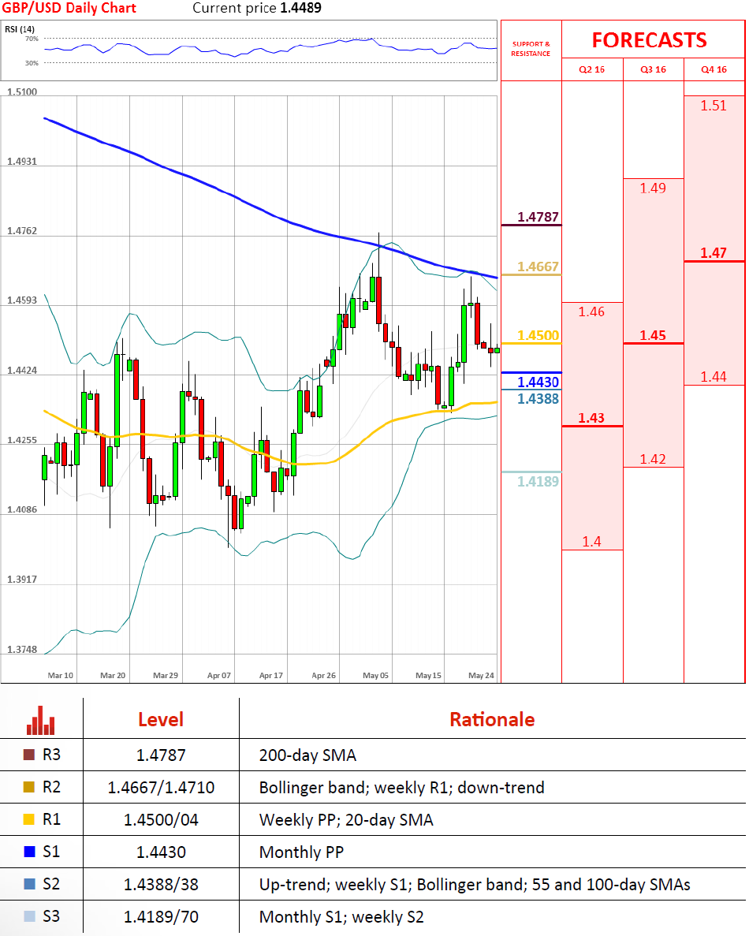749x936 pixels.
Task: Click the 1.4787 level table cell
Action: pos(161,755)
